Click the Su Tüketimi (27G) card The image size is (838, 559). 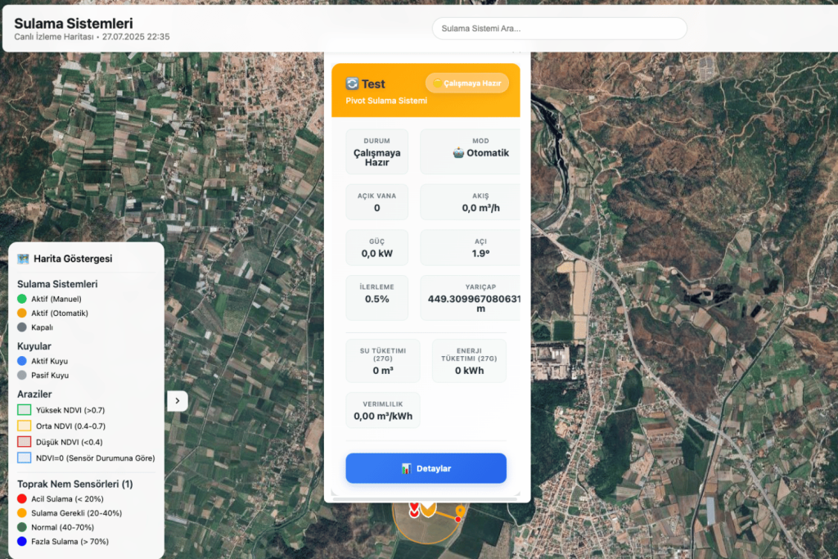coord(383,361)
